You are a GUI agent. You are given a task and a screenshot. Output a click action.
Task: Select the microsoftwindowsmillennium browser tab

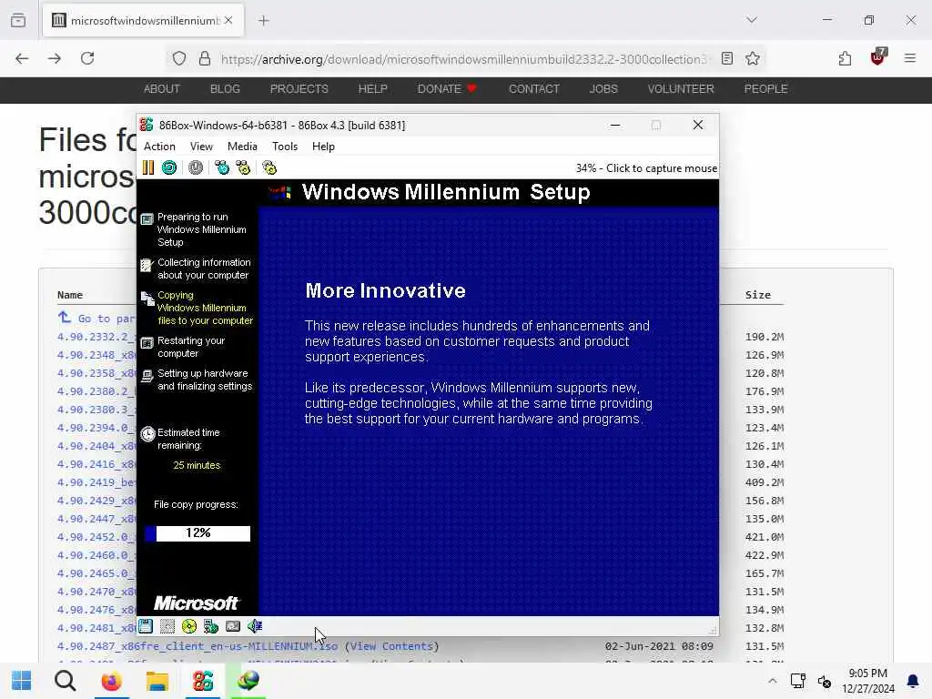[143, 21]
